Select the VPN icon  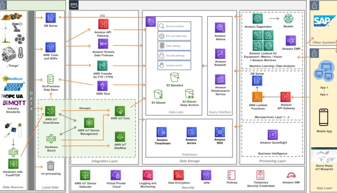(x=206, y=175)
